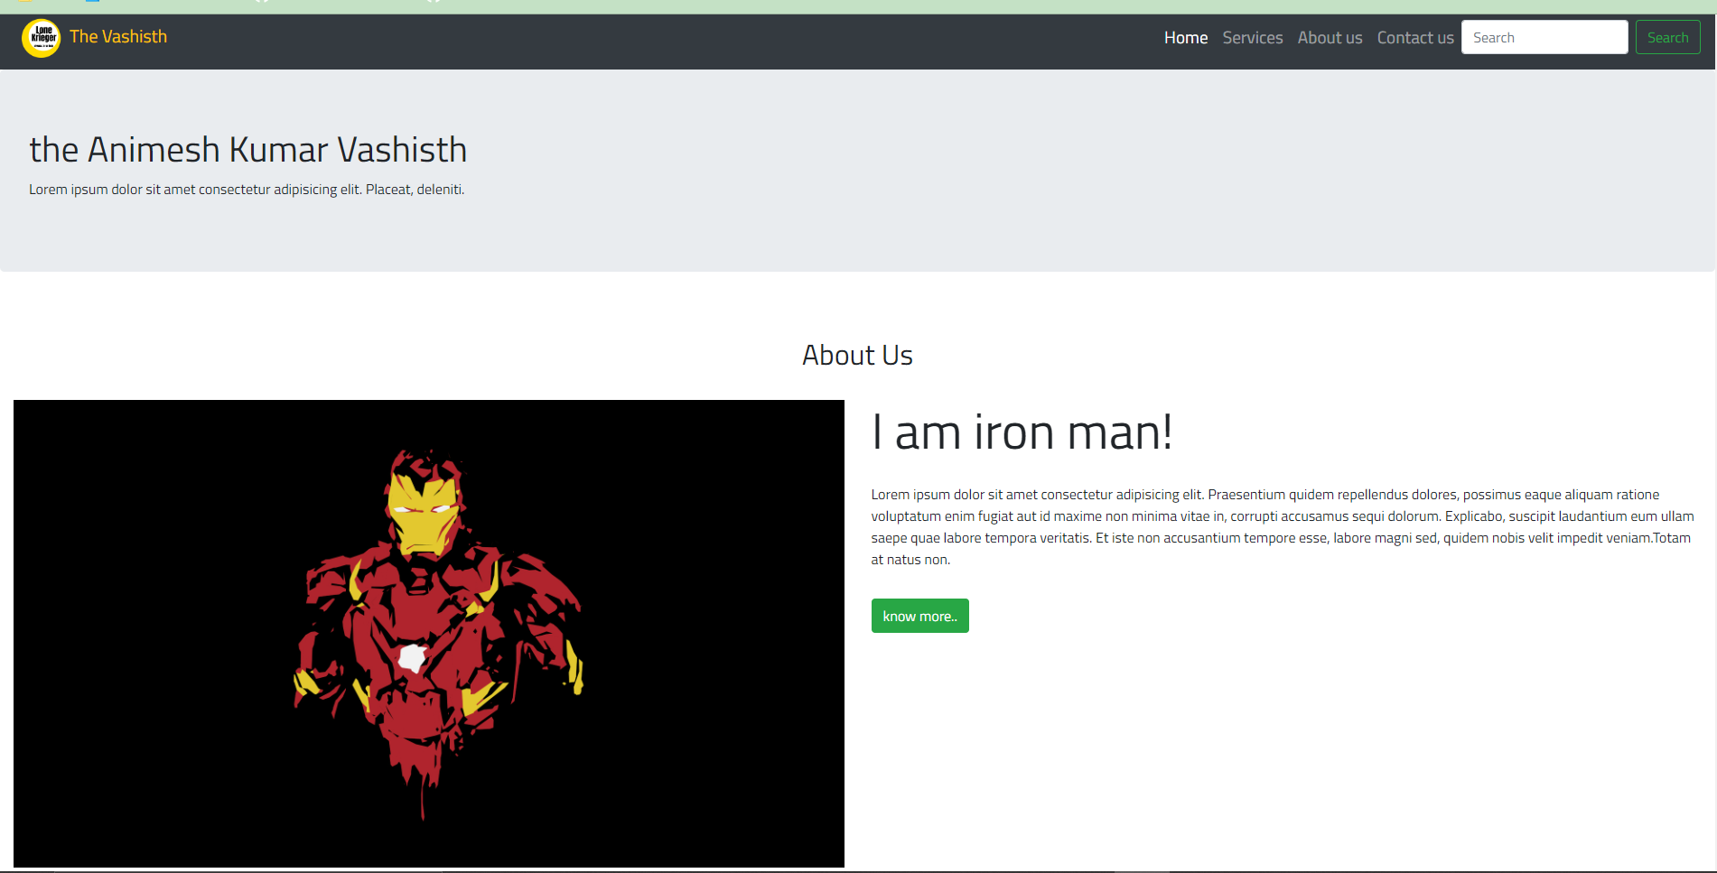Navigate to About us in navbar
Screen dimensions: 1717x873
[x=1330, y=38]
